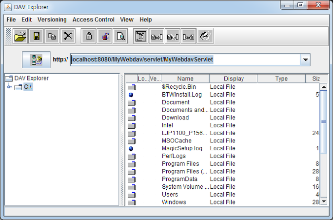The image size is (333, 220).
Task: Open the Versioning menu
Action: [52, 20]
